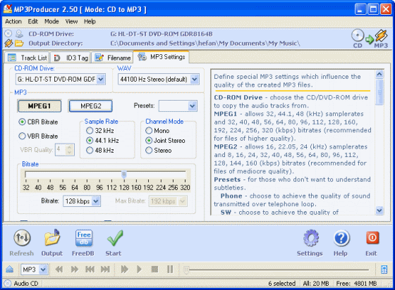Click the VBR Quality value field
The height and width of the screenshot is (290, 395).
tap(61, 149)
